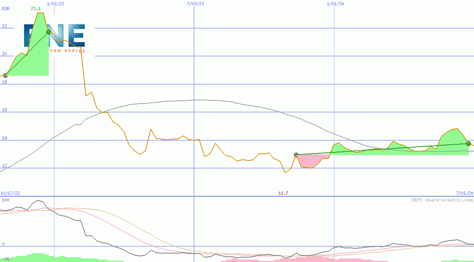The image size is (474, 262).
Task: Click the 11.7 low price label
Action: [283, 193]
